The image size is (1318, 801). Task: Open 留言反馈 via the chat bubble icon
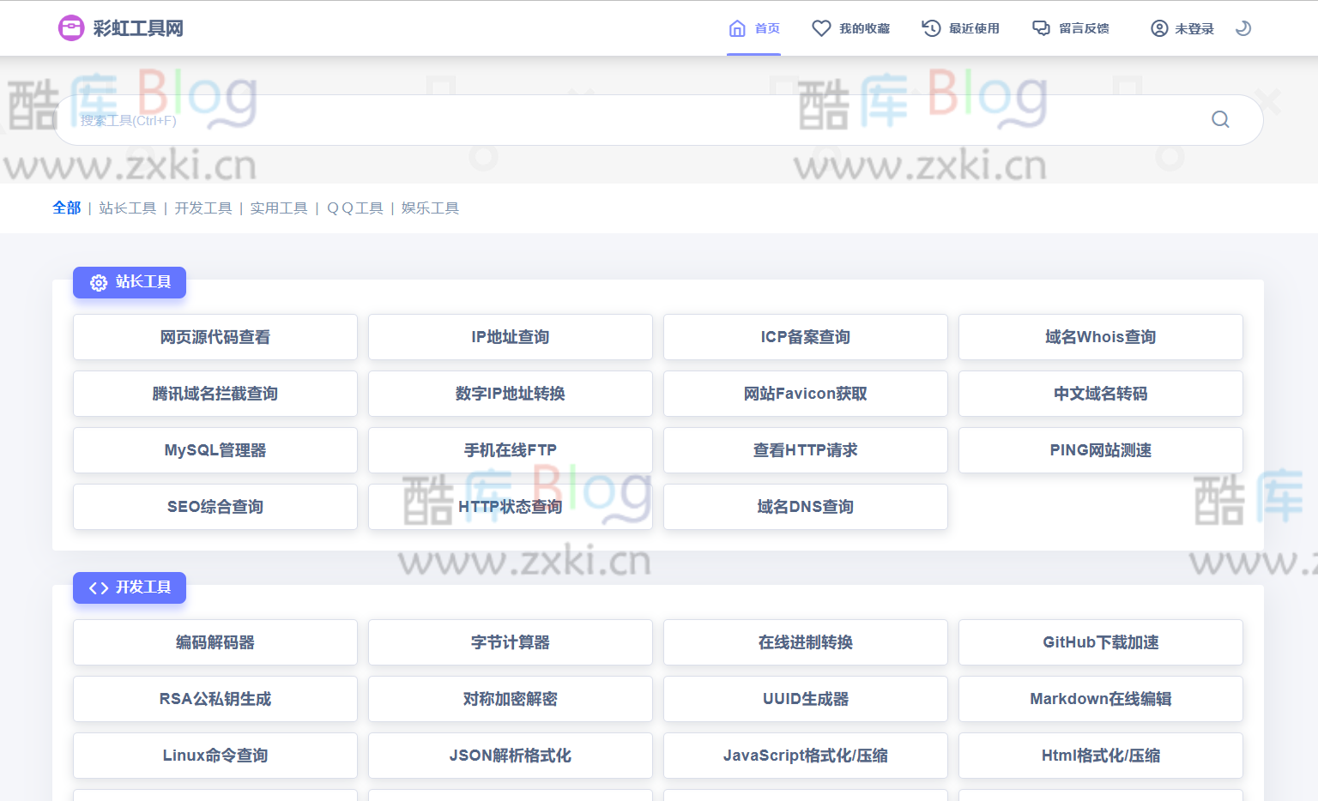(x=1040, y=27)
